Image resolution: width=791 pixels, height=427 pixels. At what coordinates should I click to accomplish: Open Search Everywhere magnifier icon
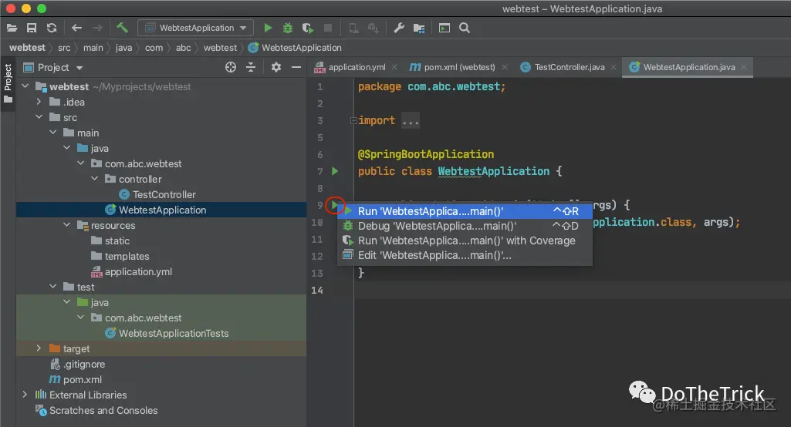tap(465, 28)
